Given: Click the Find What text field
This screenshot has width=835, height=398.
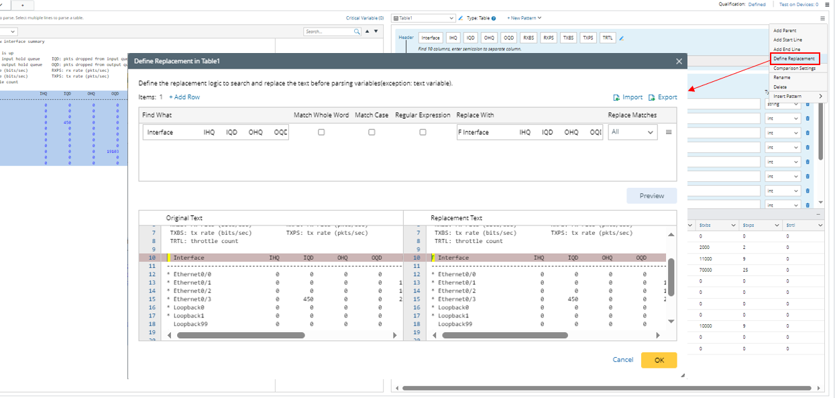Looking at the screenshot, I should click(215, 132).
